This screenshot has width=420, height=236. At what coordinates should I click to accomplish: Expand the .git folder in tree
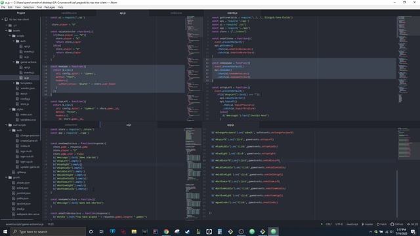coord(7,26)
